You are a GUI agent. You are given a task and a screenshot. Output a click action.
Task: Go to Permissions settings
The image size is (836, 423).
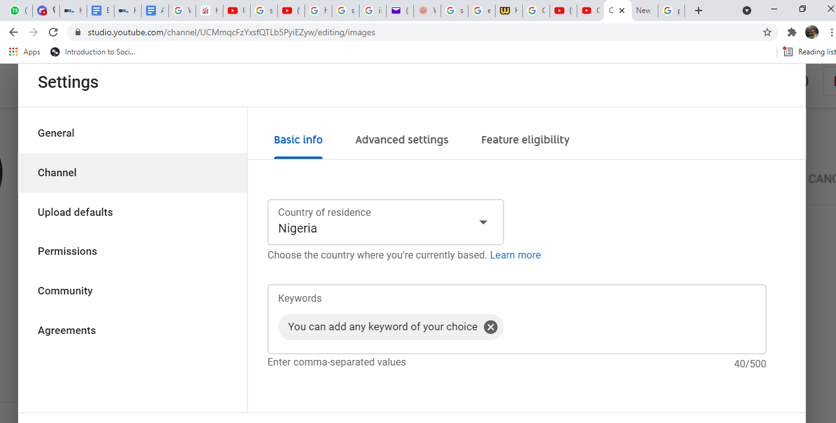click(67, 251)
